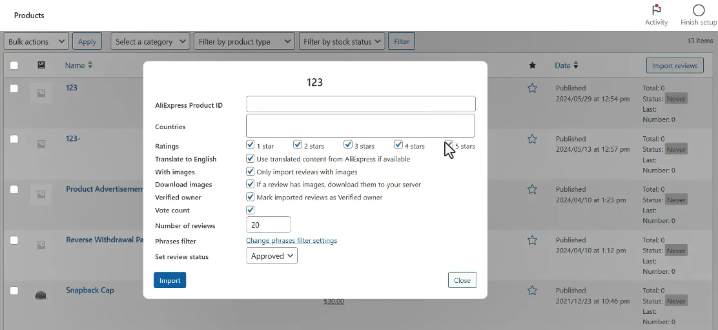Image resolution: width=718 pixels, height=330 pixels.
Task: Toggle the Vote count checkbox
Action: tap(250, 210)
